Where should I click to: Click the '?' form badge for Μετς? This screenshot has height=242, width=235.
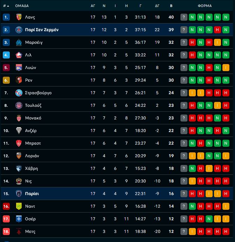point(184,231)
